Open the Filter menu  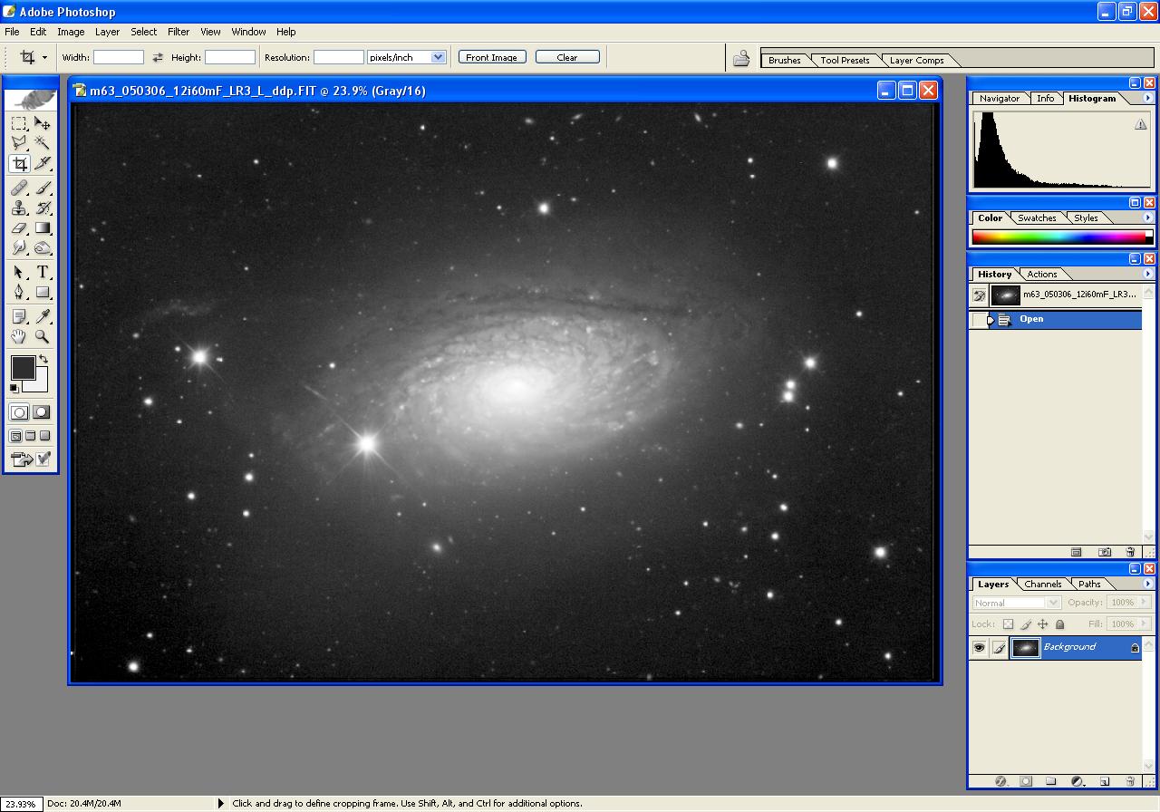(179, 32)
